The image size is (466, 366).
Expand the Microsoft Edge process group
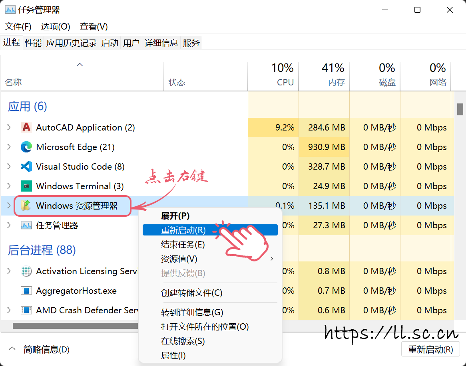[x=9, y=147]
